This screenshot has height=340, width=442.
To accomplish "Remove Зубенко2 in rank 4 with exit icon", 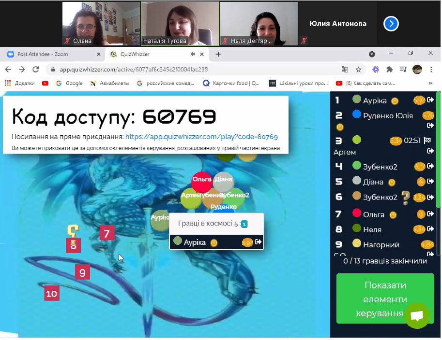I will 430,166.
